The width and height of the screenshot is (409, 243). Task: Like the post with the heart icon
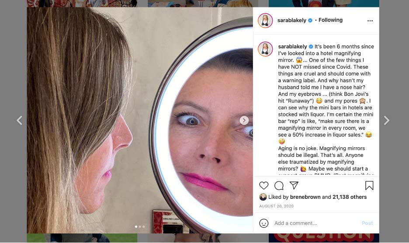click(264, 185)
